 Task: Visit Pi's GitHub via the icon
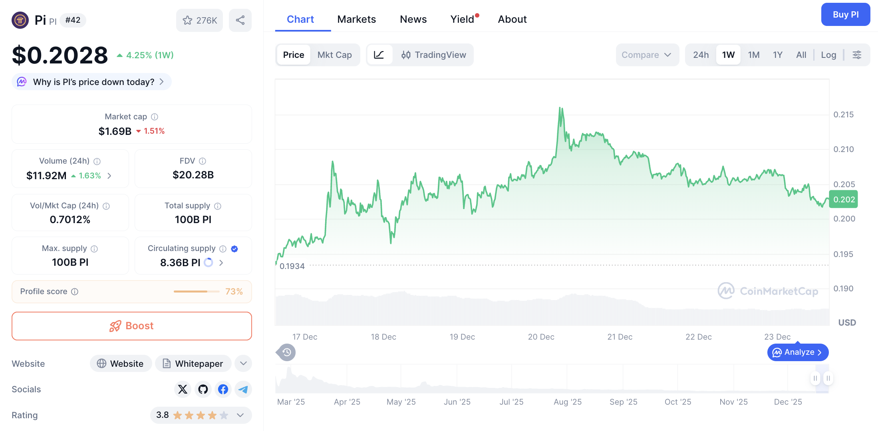click(203, 389)
